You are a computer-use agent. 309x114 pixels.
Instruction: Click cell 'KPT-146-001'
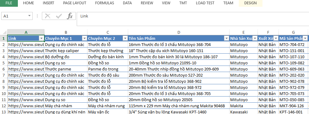coord(293,112)
